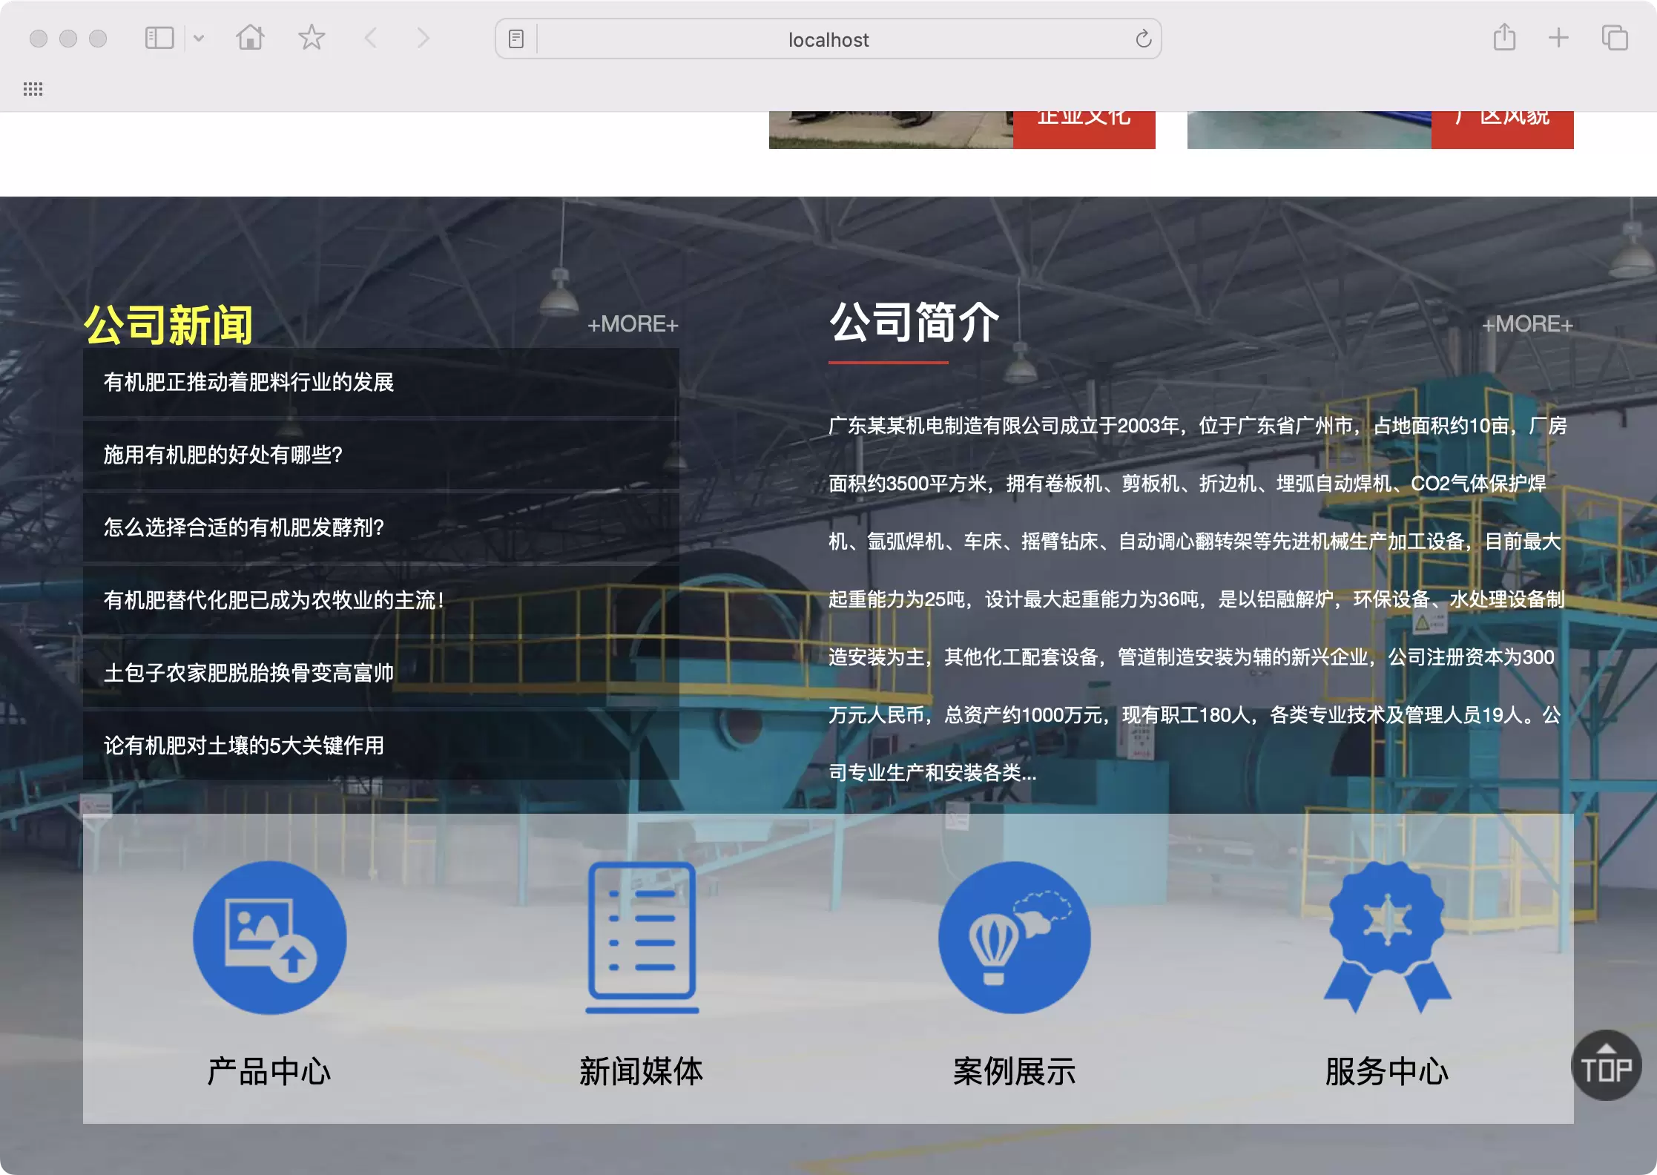
Task: Click the TOP back-to-top button
Action: pos(1607,1065)
